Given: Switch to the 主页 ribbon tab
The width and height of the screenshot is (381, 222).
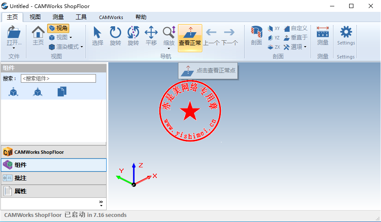Looking at the screenshot, I should (12, 17).
